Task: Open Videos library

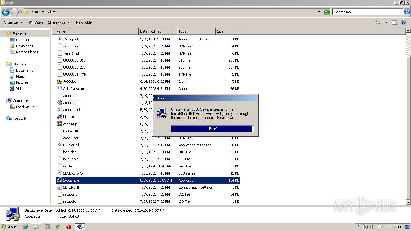Action: pos(21,89)
